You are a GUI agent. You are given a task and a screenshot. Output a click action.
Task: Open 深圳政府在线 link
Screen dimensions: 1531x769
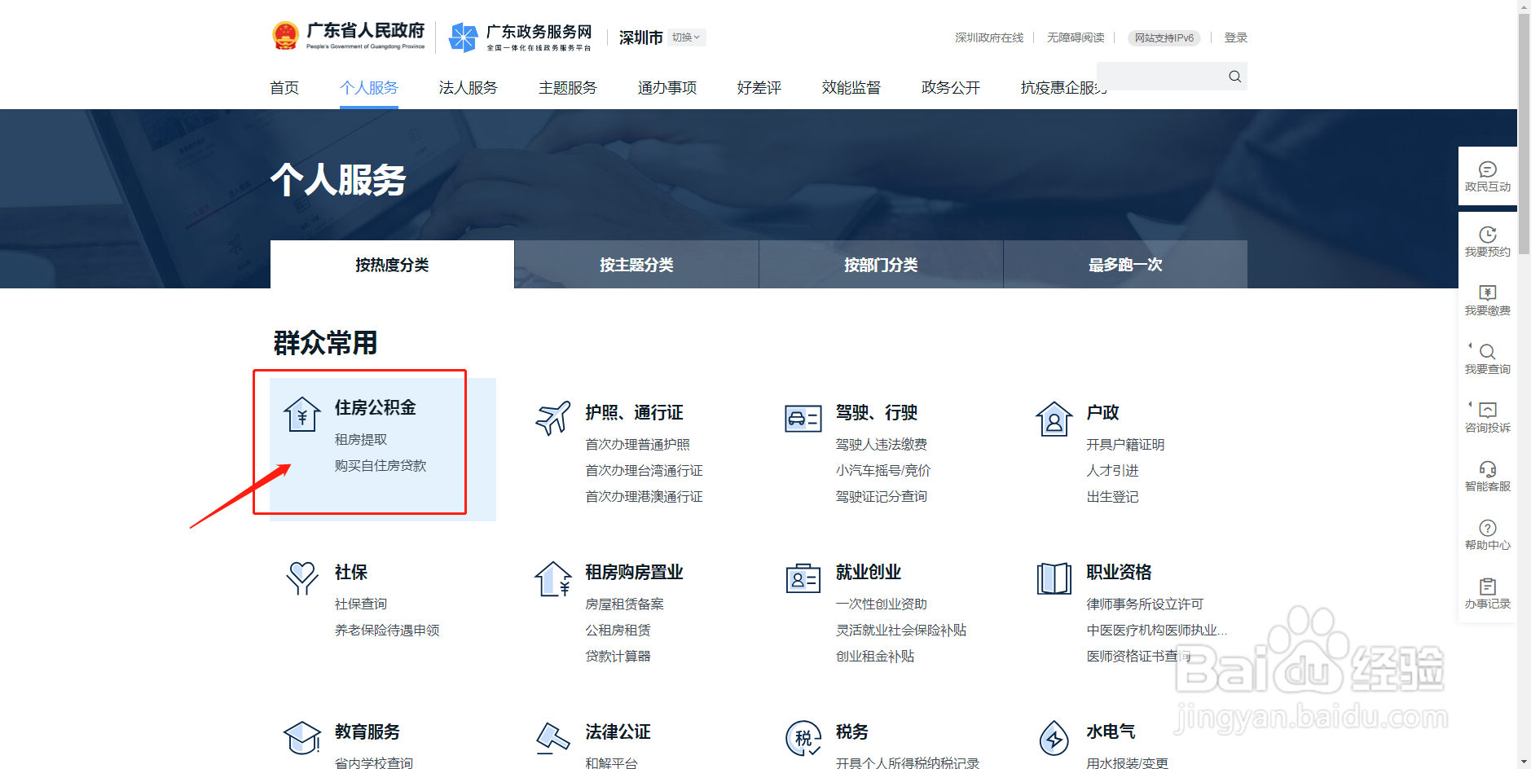tap(989, 37)
